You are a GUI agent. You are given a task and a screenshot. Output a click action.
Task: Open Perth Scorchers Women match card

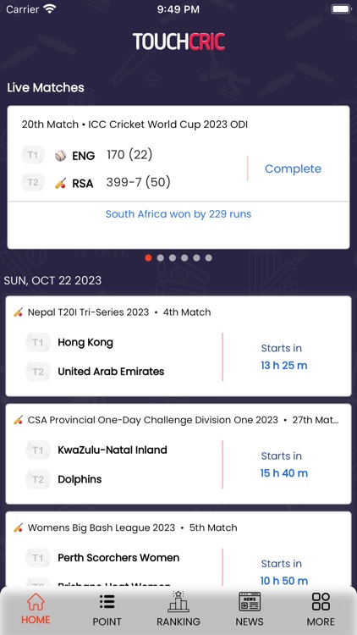[x=178, y=549]
